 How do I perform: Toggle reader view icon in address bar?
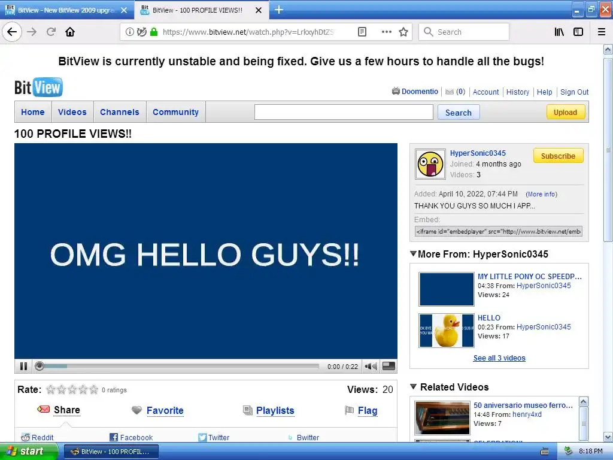[362, 32]
